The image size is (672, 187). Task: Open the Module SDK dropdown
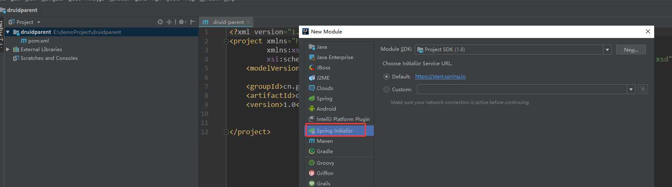pyautogui.click(x=607, y=50)
